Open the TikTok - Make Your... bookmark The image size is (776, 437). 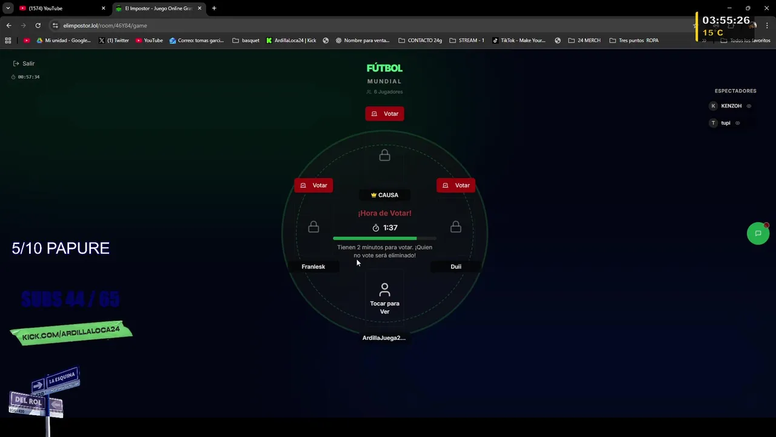[x=519, y=41]
